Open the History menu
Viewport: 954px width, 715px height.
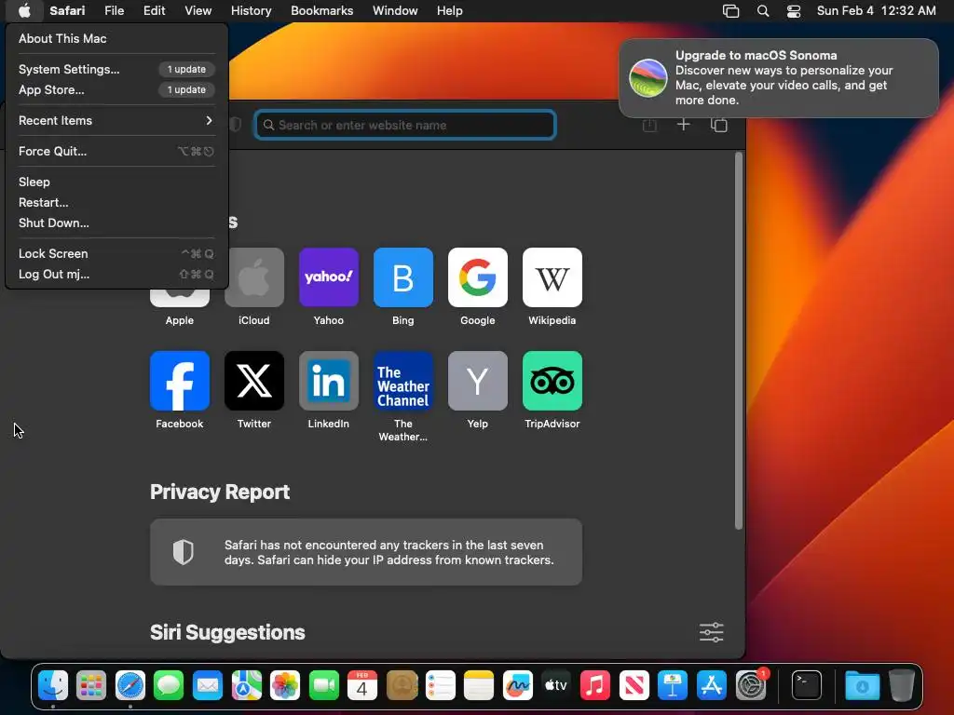[251, 10]
